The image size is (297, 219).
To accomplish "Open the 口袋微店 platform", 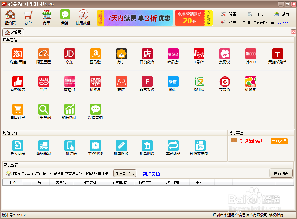I will 147,56.
